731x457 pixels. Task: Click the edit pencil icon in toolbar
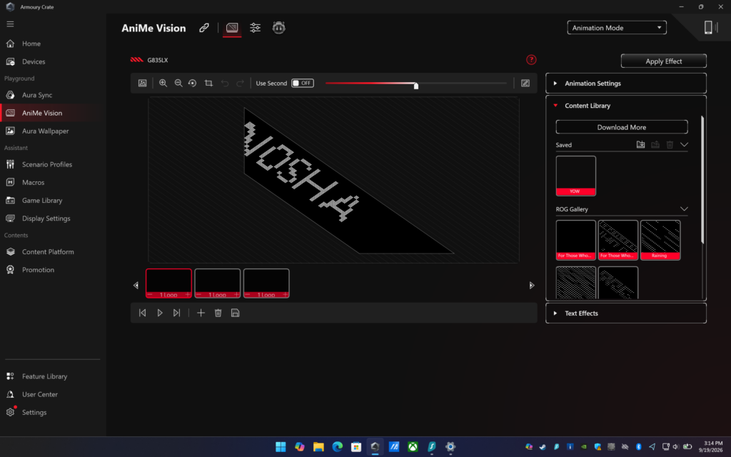click(525, 83)
